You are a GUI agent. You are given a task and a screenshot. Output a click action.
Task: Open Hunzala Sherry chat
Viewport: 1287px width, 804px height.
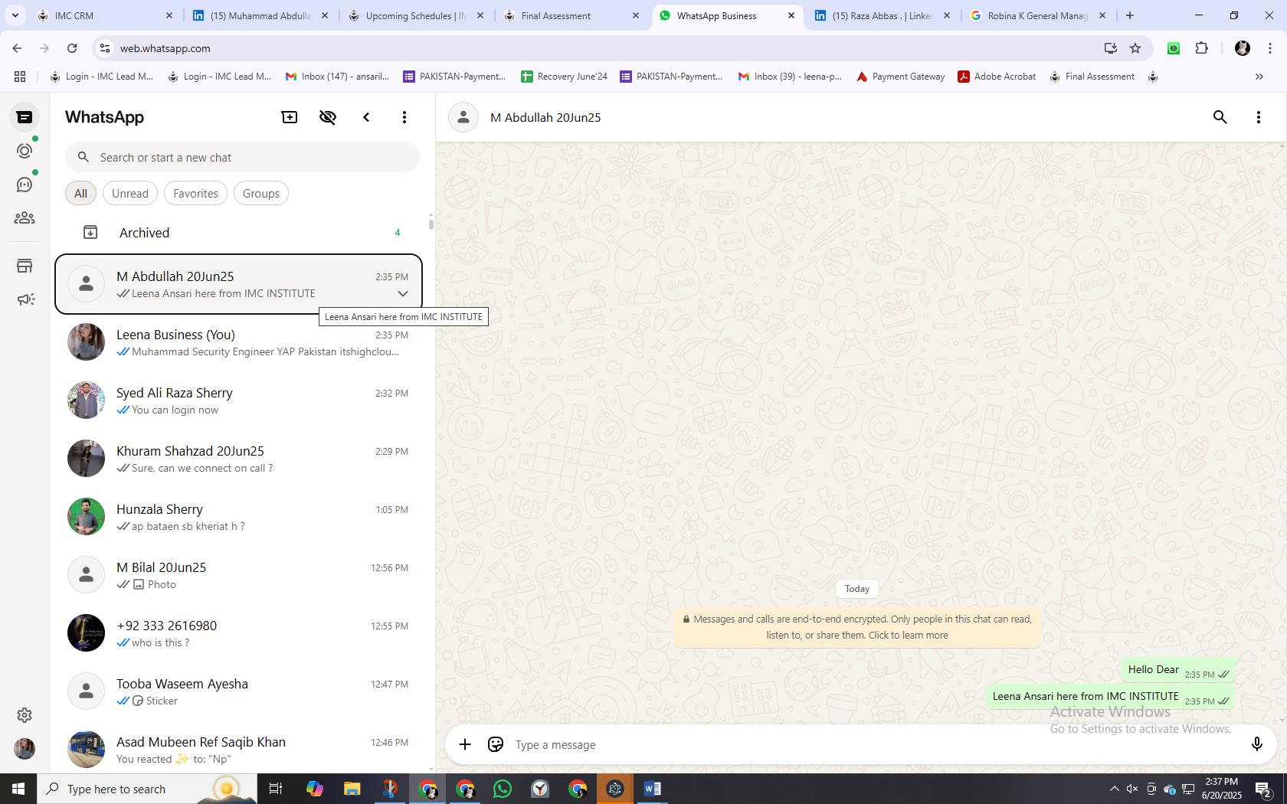coord(238,517)
